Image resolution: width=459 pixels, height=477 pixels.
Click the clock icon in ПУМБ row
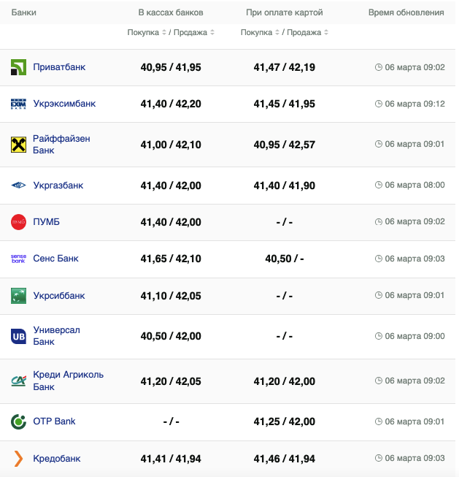coord(378,222)
